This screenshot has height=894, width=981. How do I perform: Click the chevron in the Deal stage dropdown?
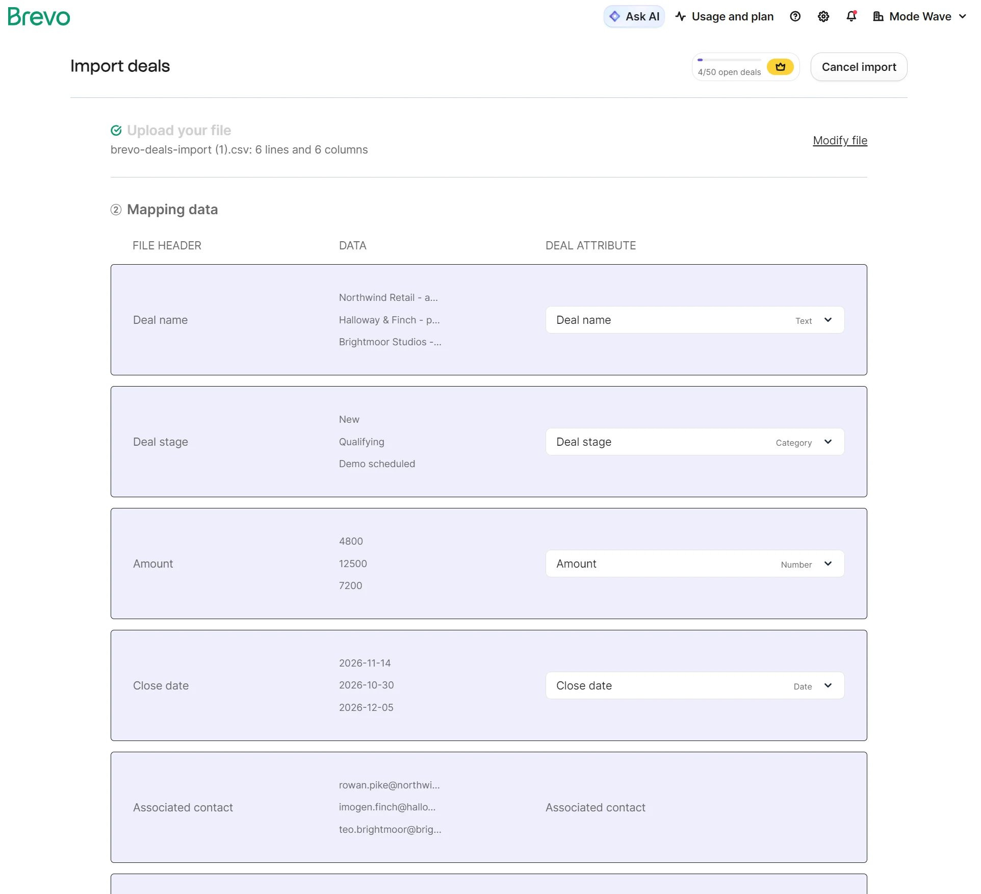click(828, 442)
